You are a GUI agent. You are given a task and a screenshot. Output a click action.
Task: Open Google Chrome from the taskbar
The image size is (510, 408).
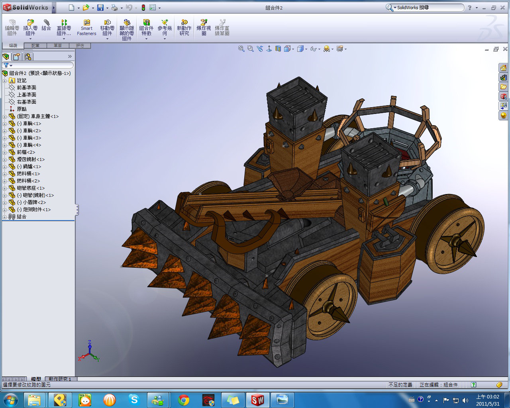184,400
